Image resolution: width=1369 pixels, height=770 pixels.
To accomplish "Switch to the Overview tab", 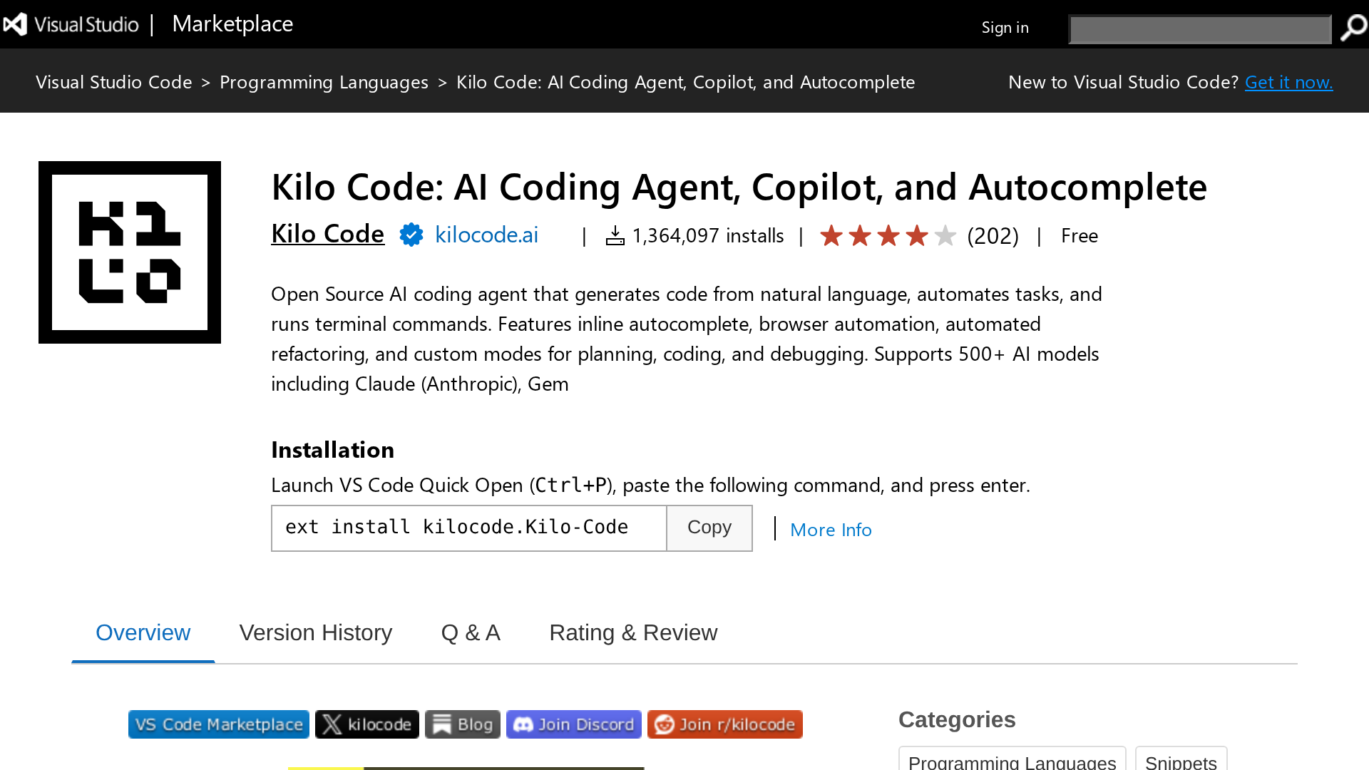I will coord(143,633).
